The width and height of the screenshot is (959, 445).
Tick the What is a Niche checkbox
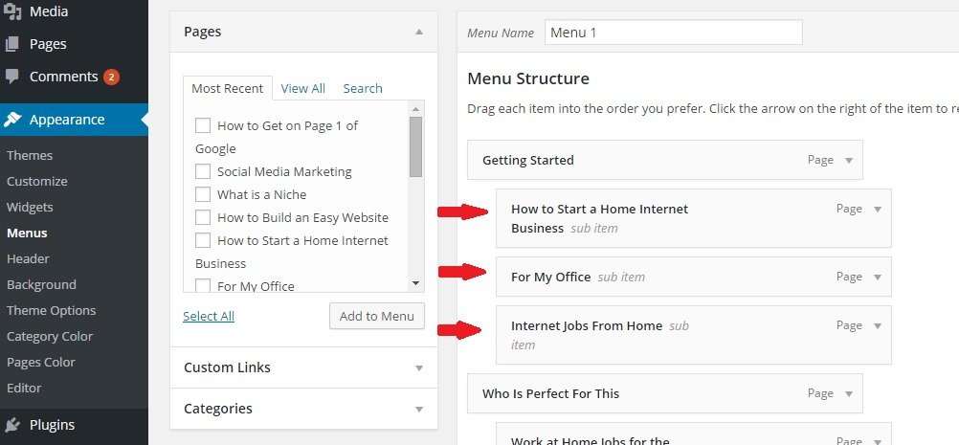203,194
